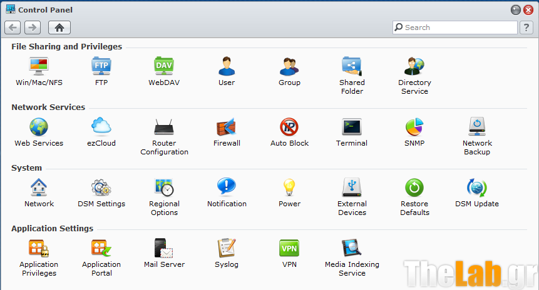539x290 pixels.
Task: Open the Notification settings icon
Action: [x=227, y=187]
